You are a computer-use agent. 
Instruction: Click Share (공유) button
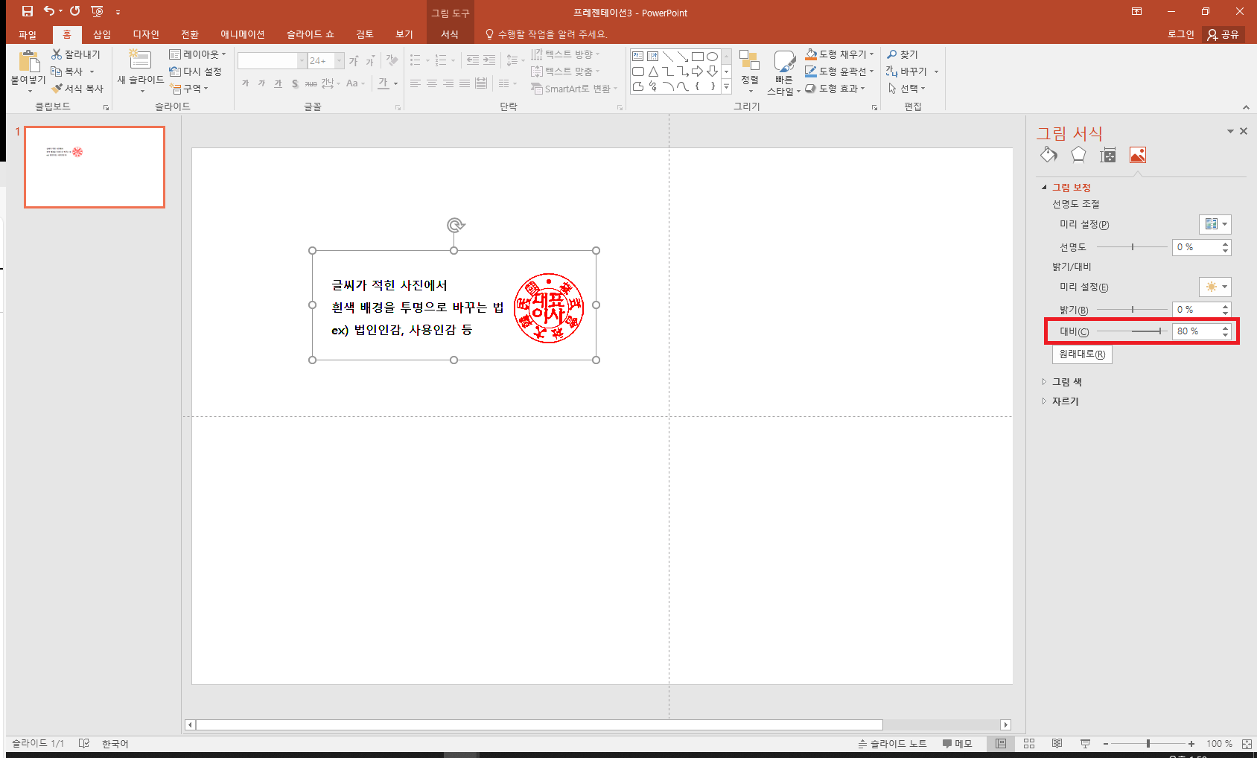pos(1223,34)
